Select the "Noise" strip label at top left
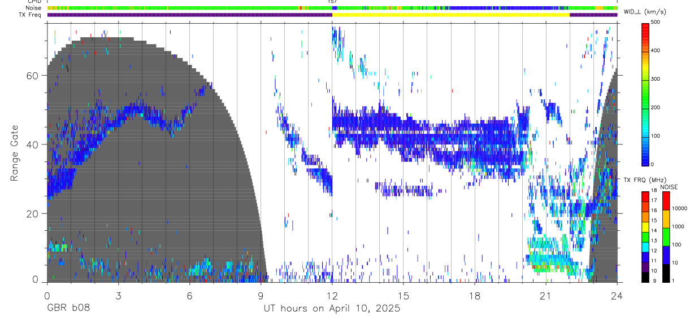 click(34, 8)
